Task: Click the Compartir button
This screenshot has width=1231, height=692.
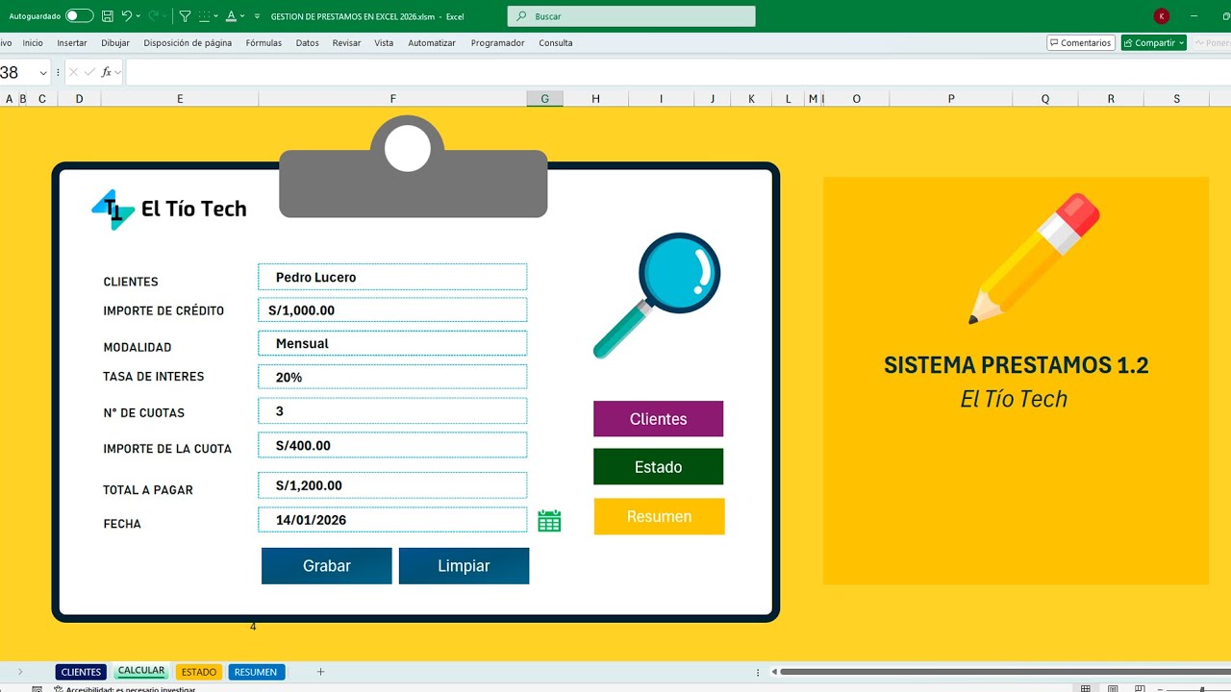Action: coord(1154,43)
